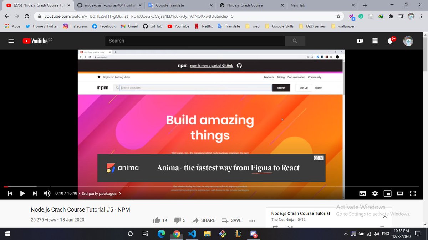Open YouTube account avatar menu
Image resolution: width=428 pixels, height=240 pixels.
click(x=408, y=41)
